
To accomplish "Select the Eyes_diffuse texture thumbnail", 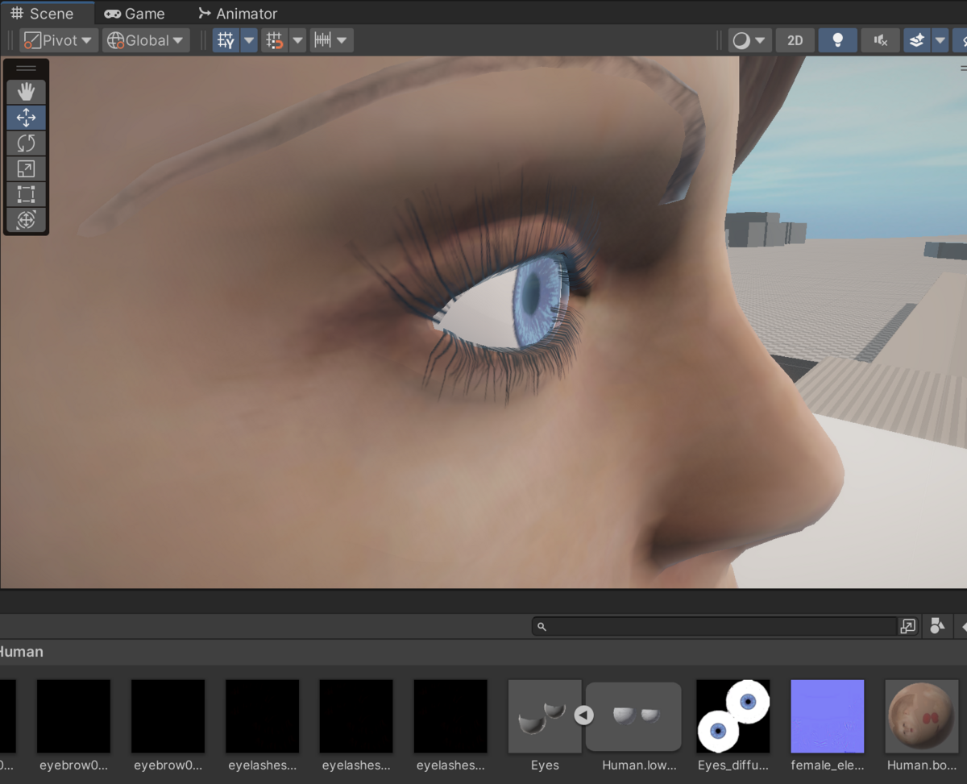I will (732, 716).
